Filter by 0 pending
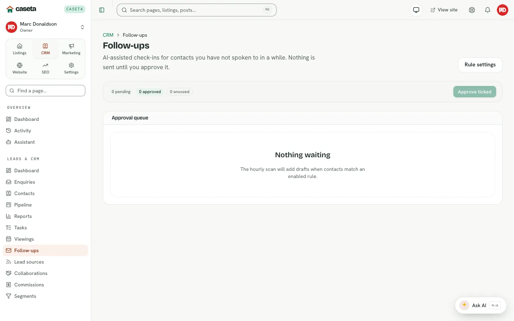Viewport: 514px width, 321px height. tap(121, 92)
